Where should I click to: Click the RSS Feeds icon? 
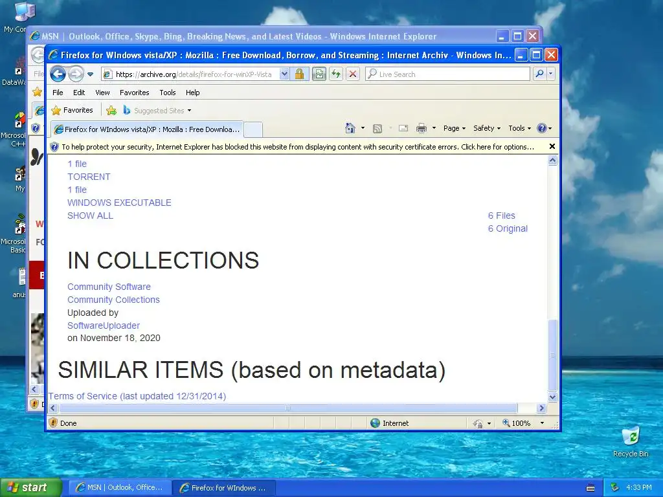(x=377, y=129)
